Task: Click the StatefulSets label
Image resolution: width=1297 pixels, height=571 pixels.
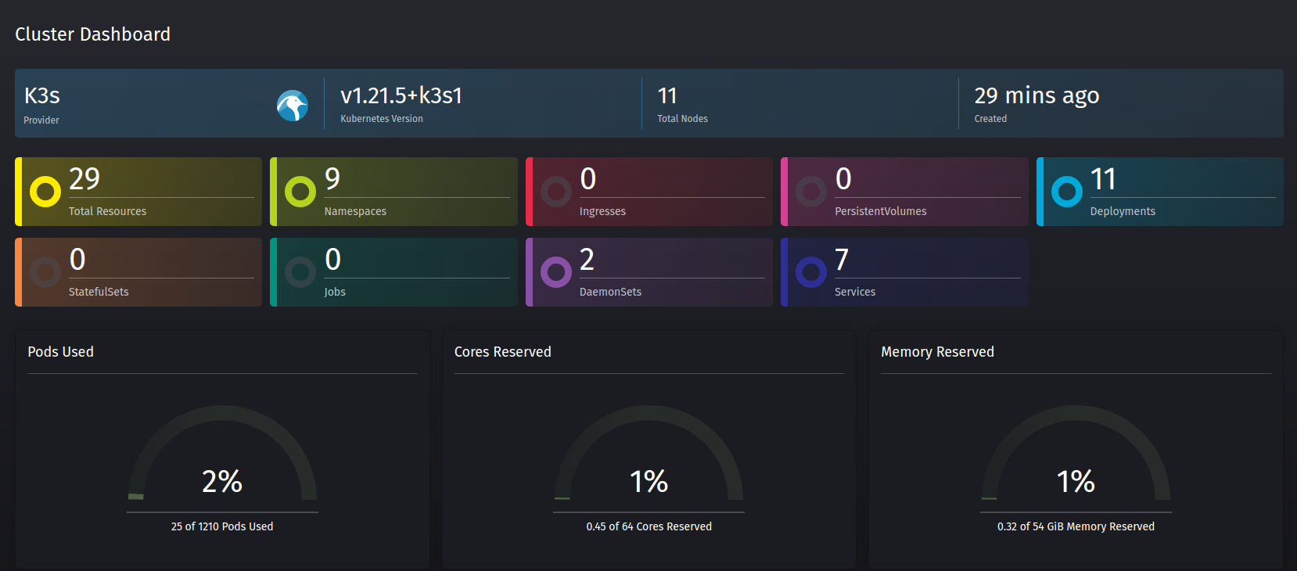Action: click(x=99, y=292)
